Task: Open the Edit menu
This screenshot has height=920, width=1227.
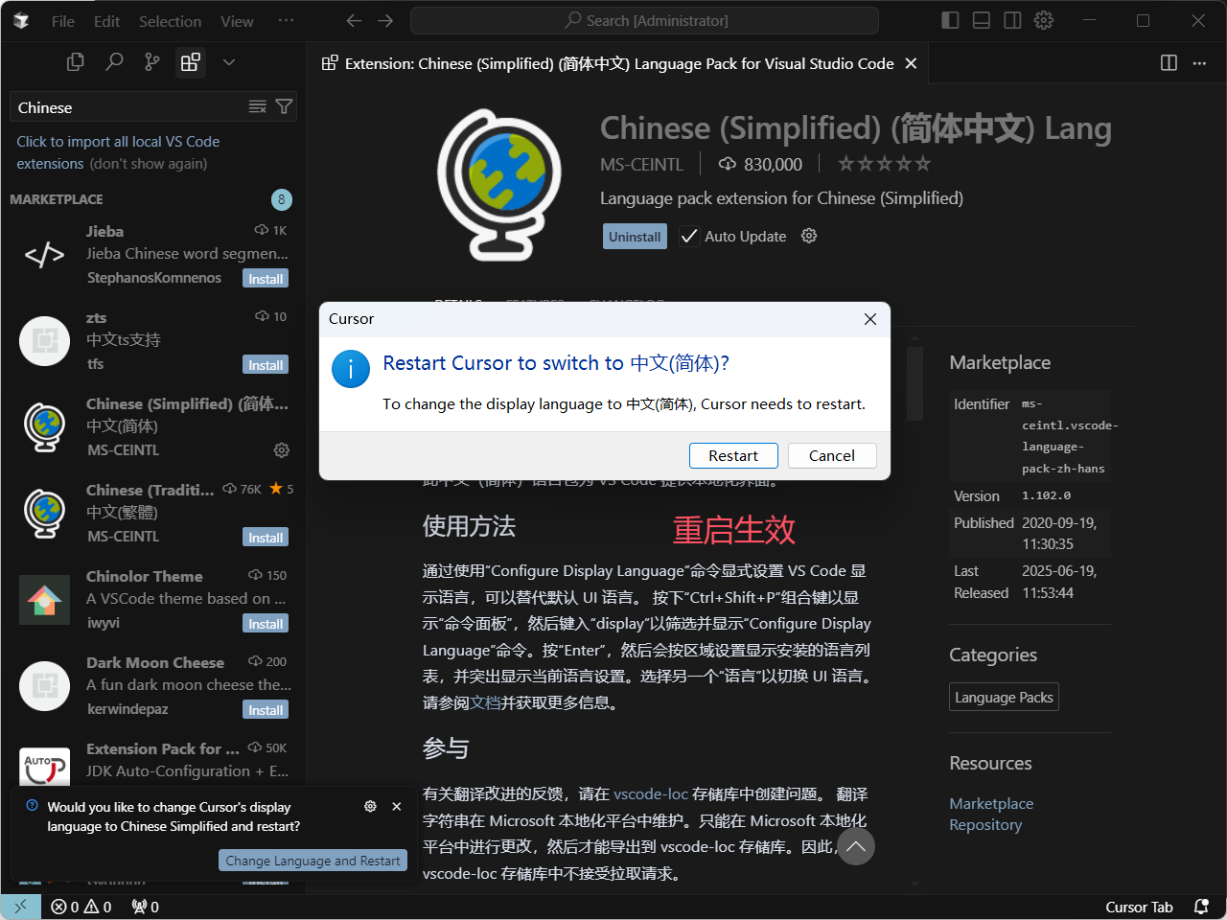Action: click(x=106, y=21)
